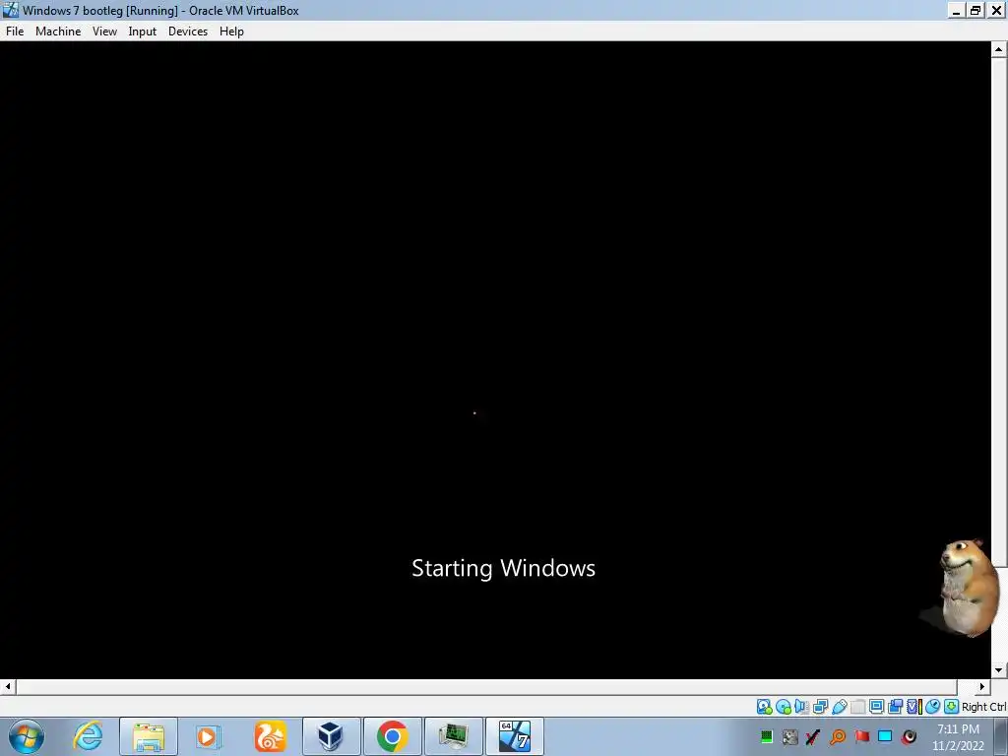Click the network adapters status icon
Viewport: 1008px width, 756px height.
pos(820,707)
